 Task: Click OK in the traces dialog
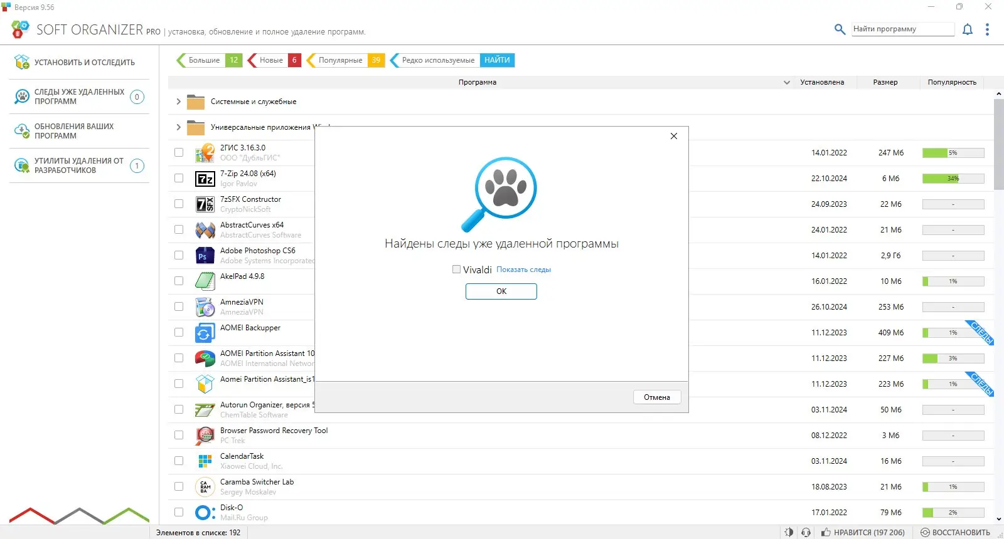(x=501, y=291)
